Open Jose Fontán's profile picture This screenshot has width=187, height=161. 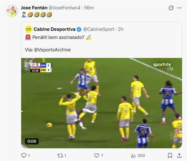[12, 11]
